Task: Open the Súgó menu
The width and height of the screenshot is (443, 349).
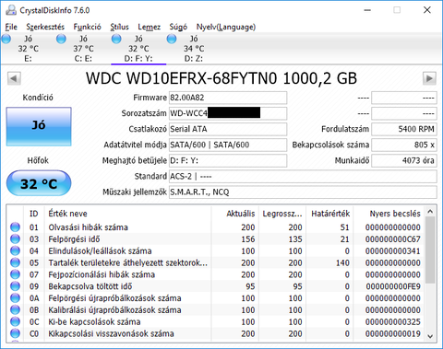Action: pos(178,27)
